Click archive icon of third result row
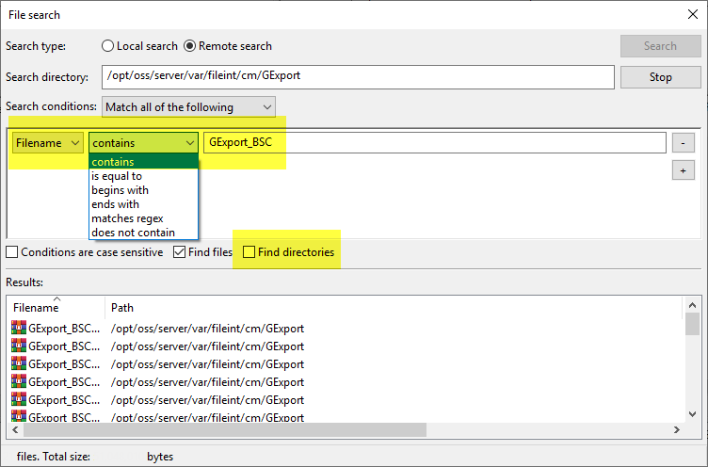The image size is (708, 467). click(19, 363)
